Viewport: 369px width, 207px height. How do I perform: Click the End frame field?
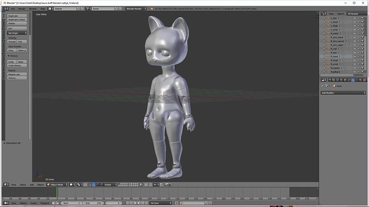93,203
